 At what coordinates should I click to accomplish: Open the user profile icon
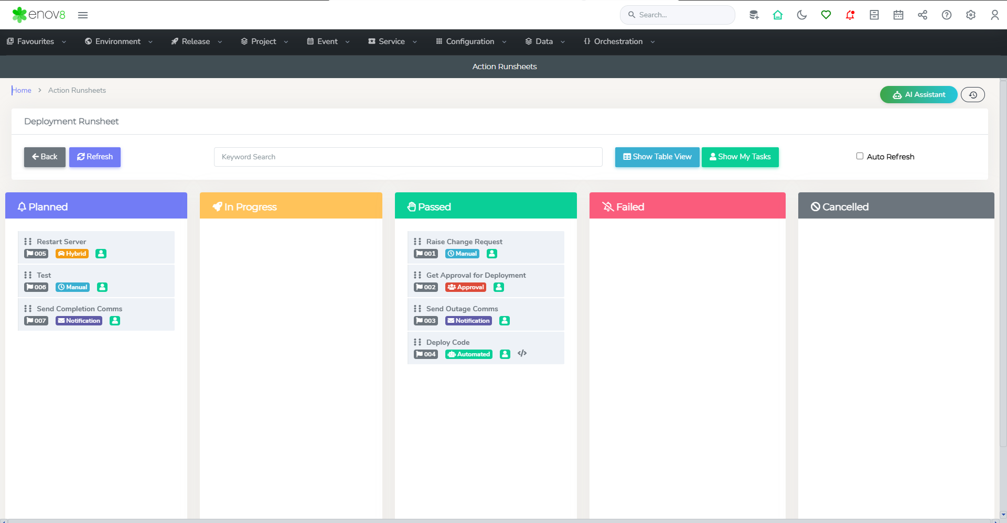pos(994,15)
